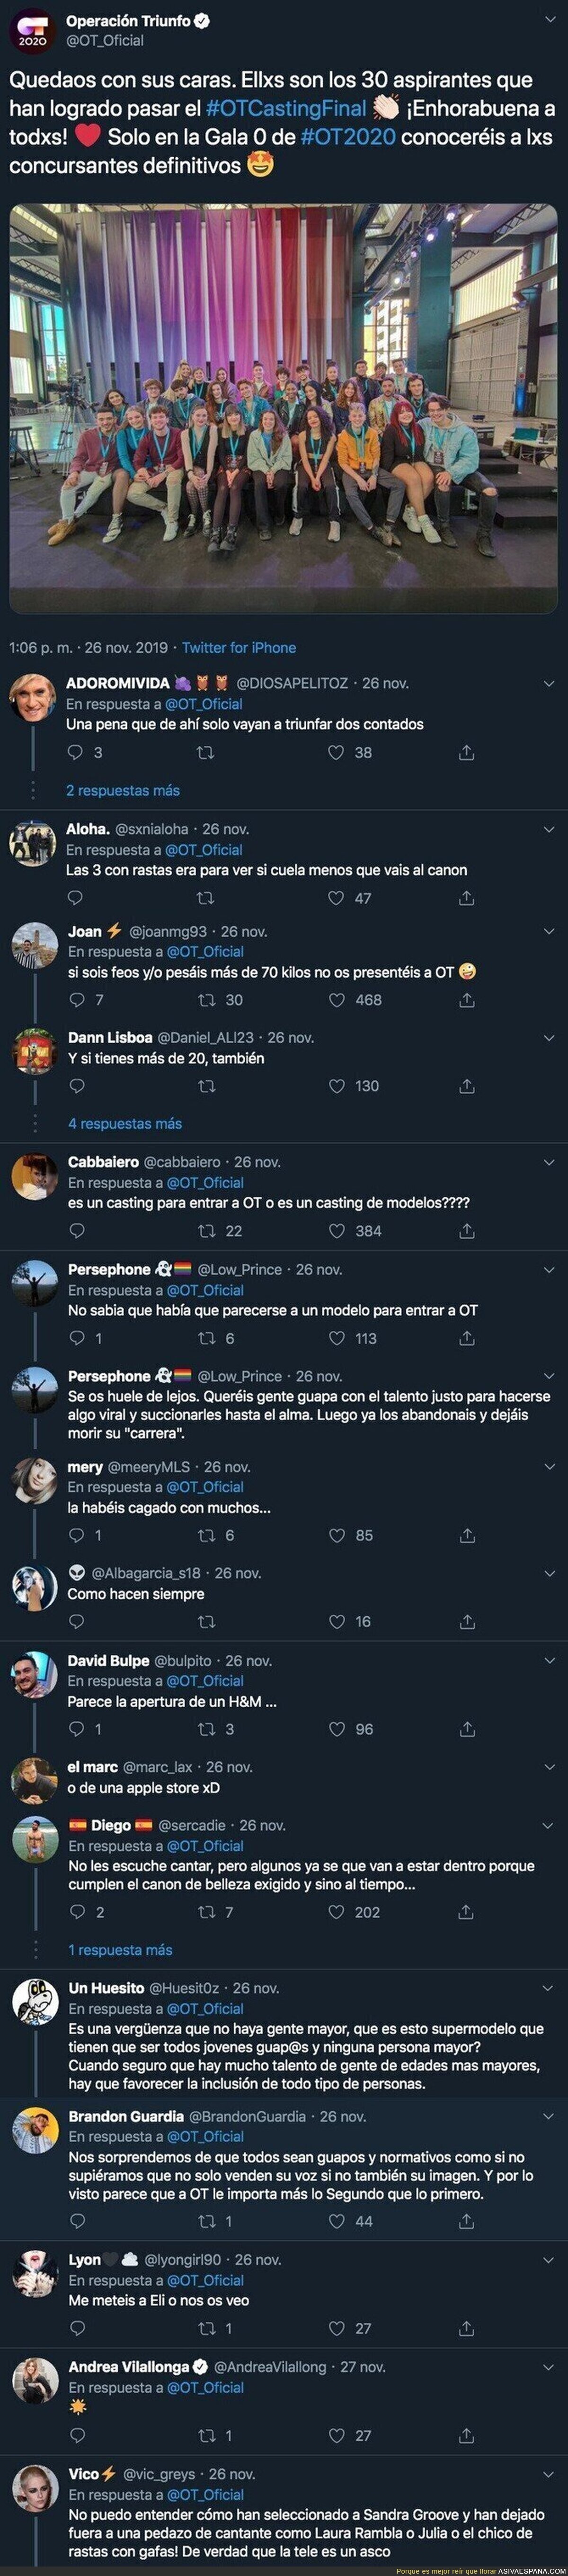Viewport: 568px width, 2576px height.
Task: Reply to Cabbaiero's casting de modelos tweet
Action: tap(77, 1230)
